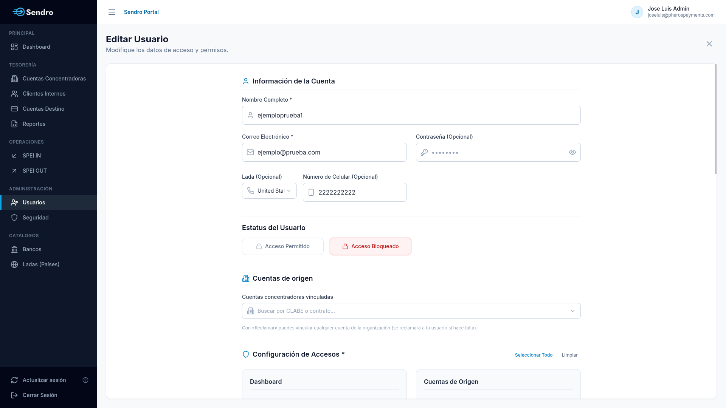
Task: Click Seleccionar Todo link
Action: pyautogui.click(x=534, y=355)
